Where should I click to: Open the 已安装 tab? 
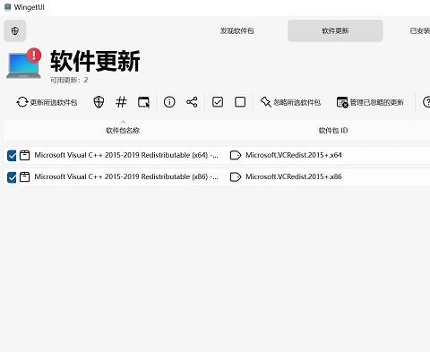point(420,30)
